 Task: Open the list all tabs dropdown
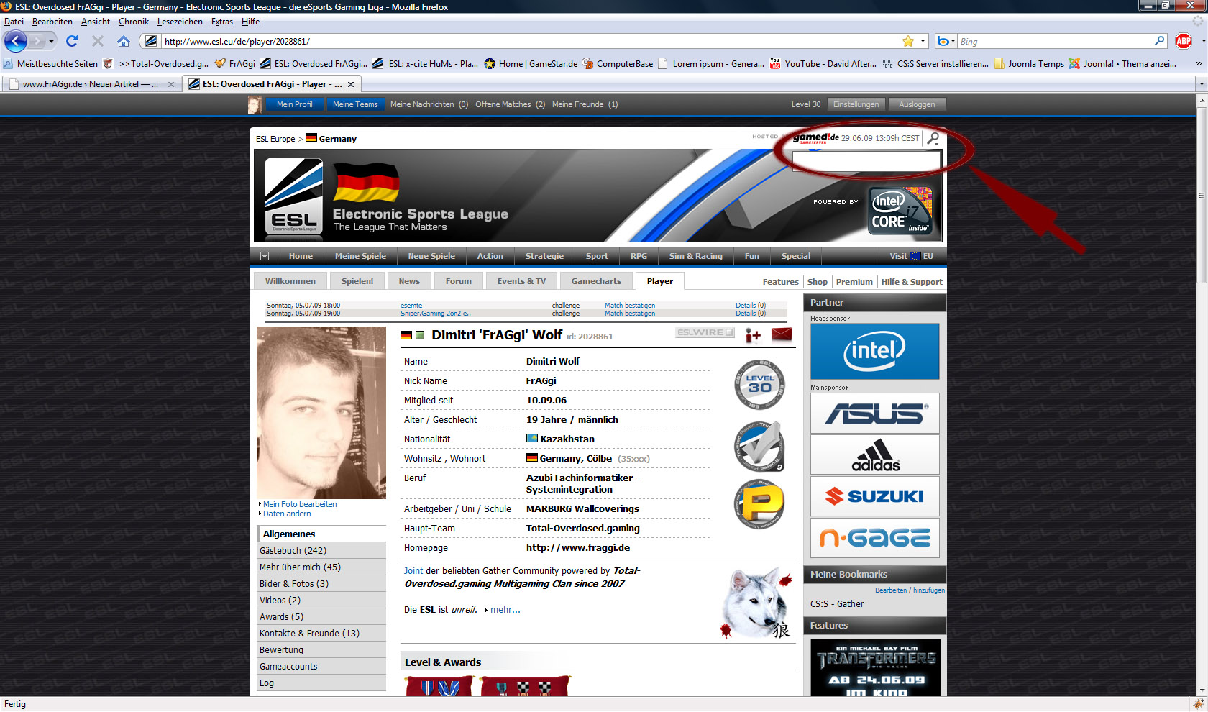click(1201, 84)
